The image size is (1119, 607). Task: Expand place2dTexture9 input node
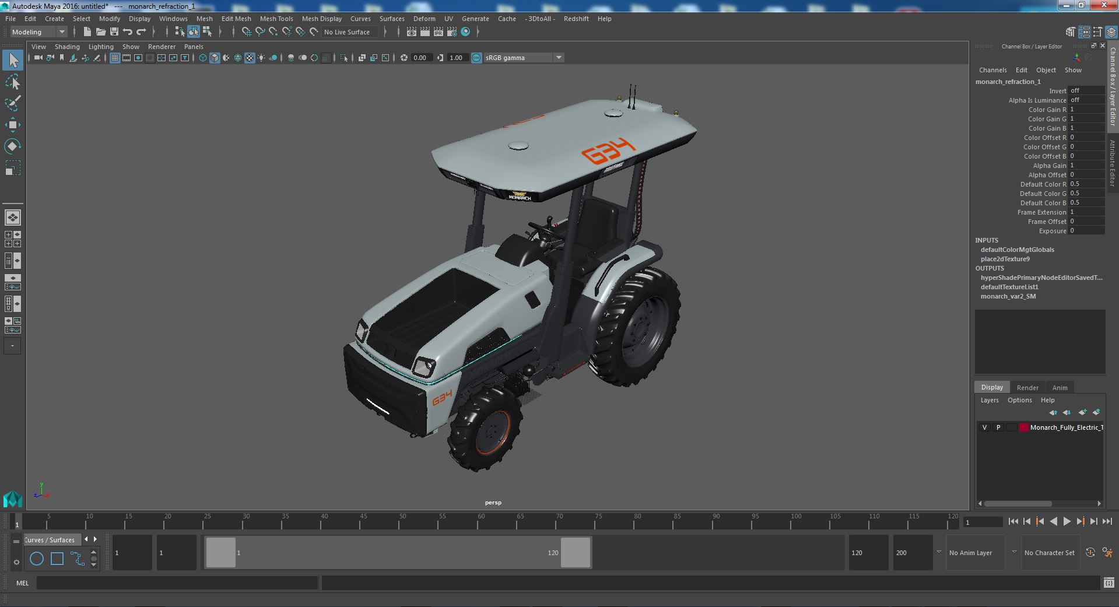[1005, 259]
